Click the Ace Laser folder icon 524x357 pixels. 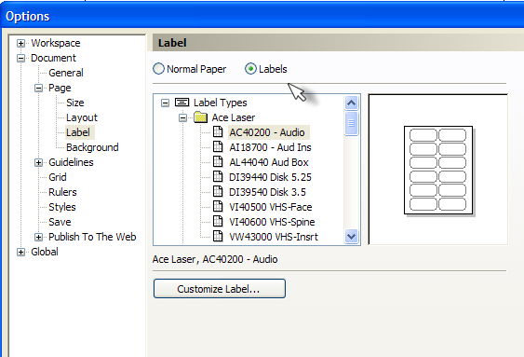[x=200, y=117]
